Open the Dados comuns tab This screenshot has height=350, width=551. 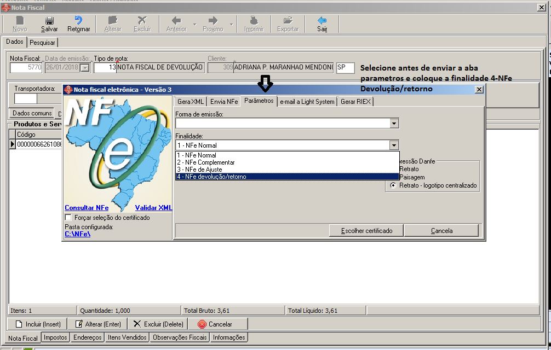coord(32,113)
